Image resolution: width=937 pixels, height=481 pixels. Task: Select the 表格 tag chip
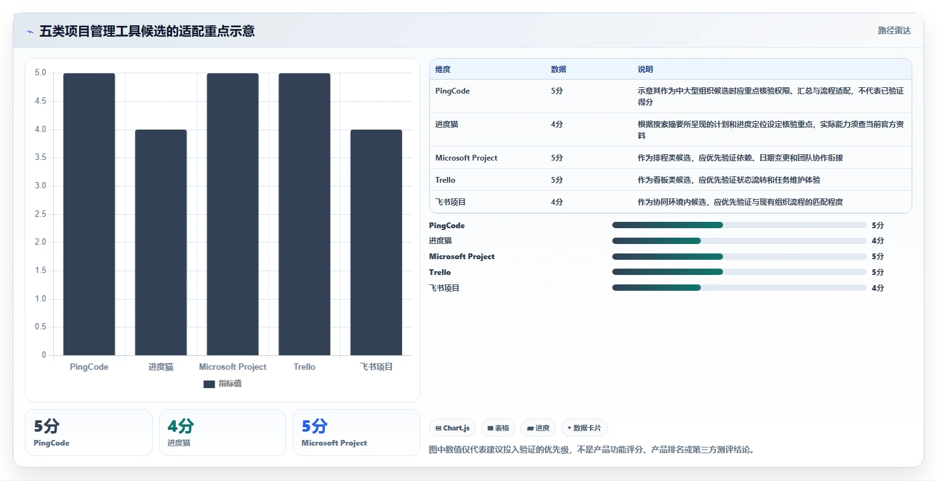click(x=498, y=428)
